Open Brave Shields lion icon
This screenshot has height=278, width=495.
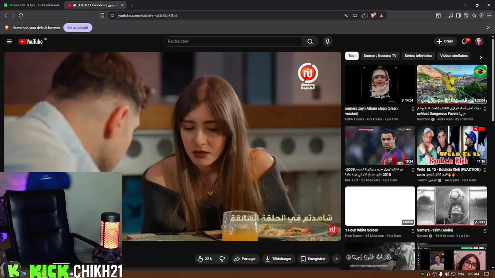point(373,15)
